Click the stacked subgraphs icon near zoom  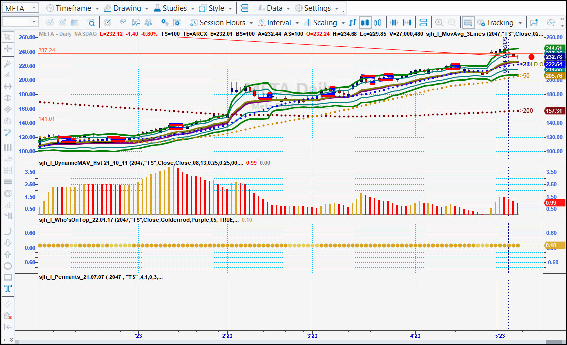[423, 23]
